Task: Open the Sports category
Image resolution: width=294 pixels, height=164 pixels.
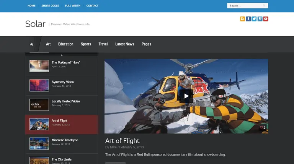Action: pyautogui.click(x=86, y=44)
